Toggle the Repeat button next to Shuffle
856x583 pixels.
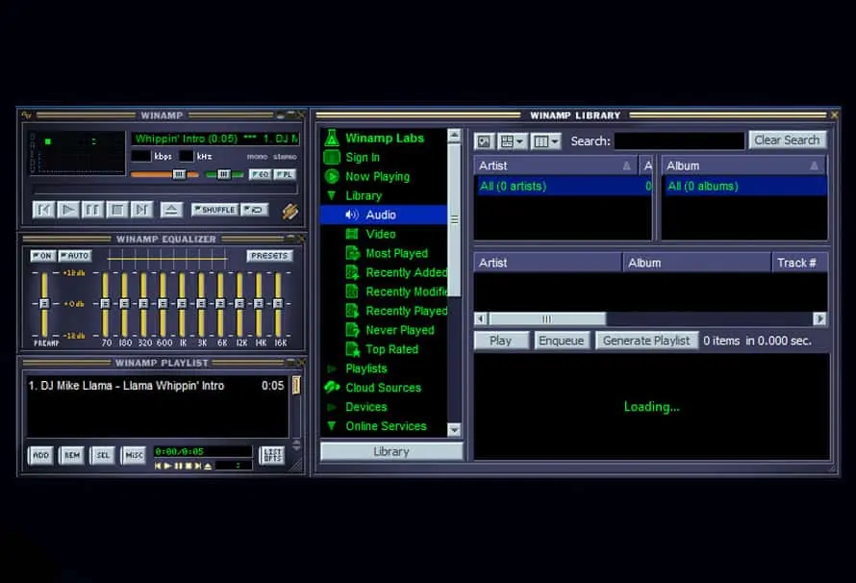[x=255, y=210]
